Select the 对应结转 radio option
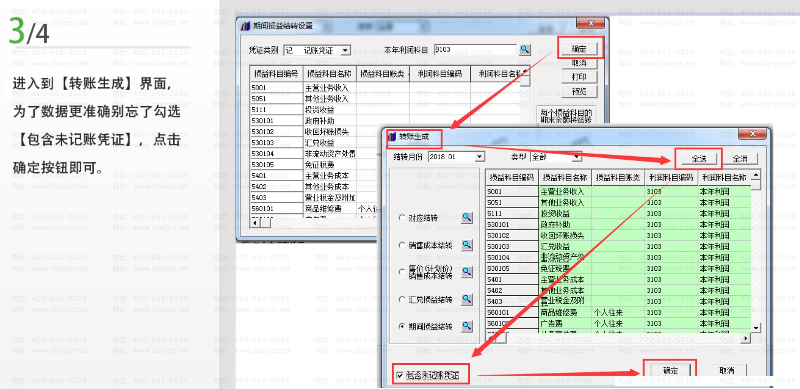This screenshot has width=800, height=389. pos(402,217)
